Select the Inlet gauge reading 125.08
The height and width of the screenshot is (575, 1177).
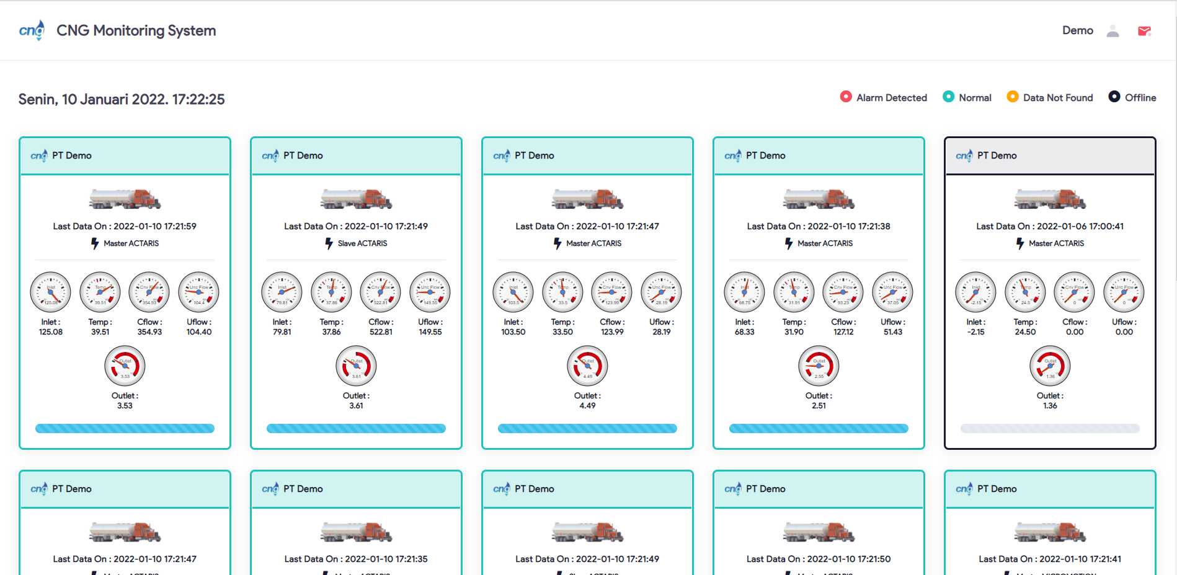(50, 292)
